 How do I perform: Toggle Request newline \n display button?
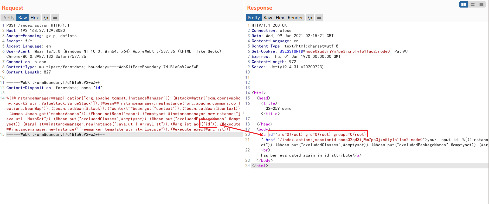46,18
